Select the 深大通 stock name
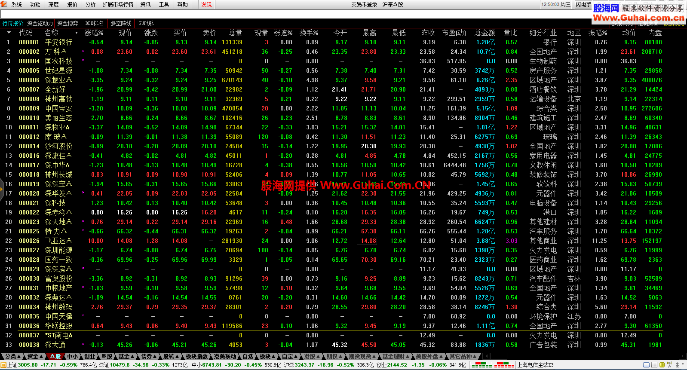Viewport: 687px width, 370px height. pos(55,345)
